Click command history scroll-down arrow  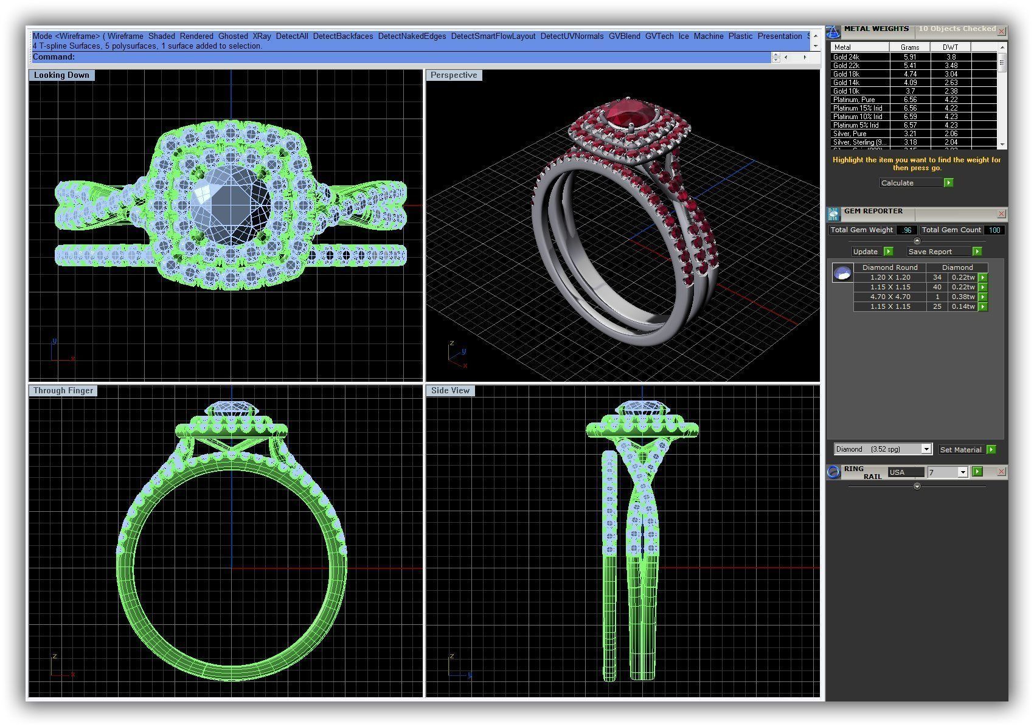pyautogui.click(x=816, y=46)
